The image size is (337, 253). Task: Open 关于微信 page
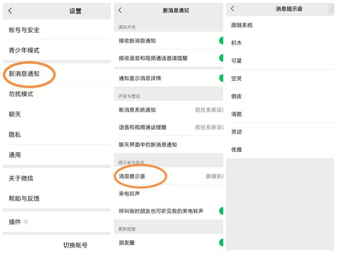pyautogui.click(x=57, y=178)
